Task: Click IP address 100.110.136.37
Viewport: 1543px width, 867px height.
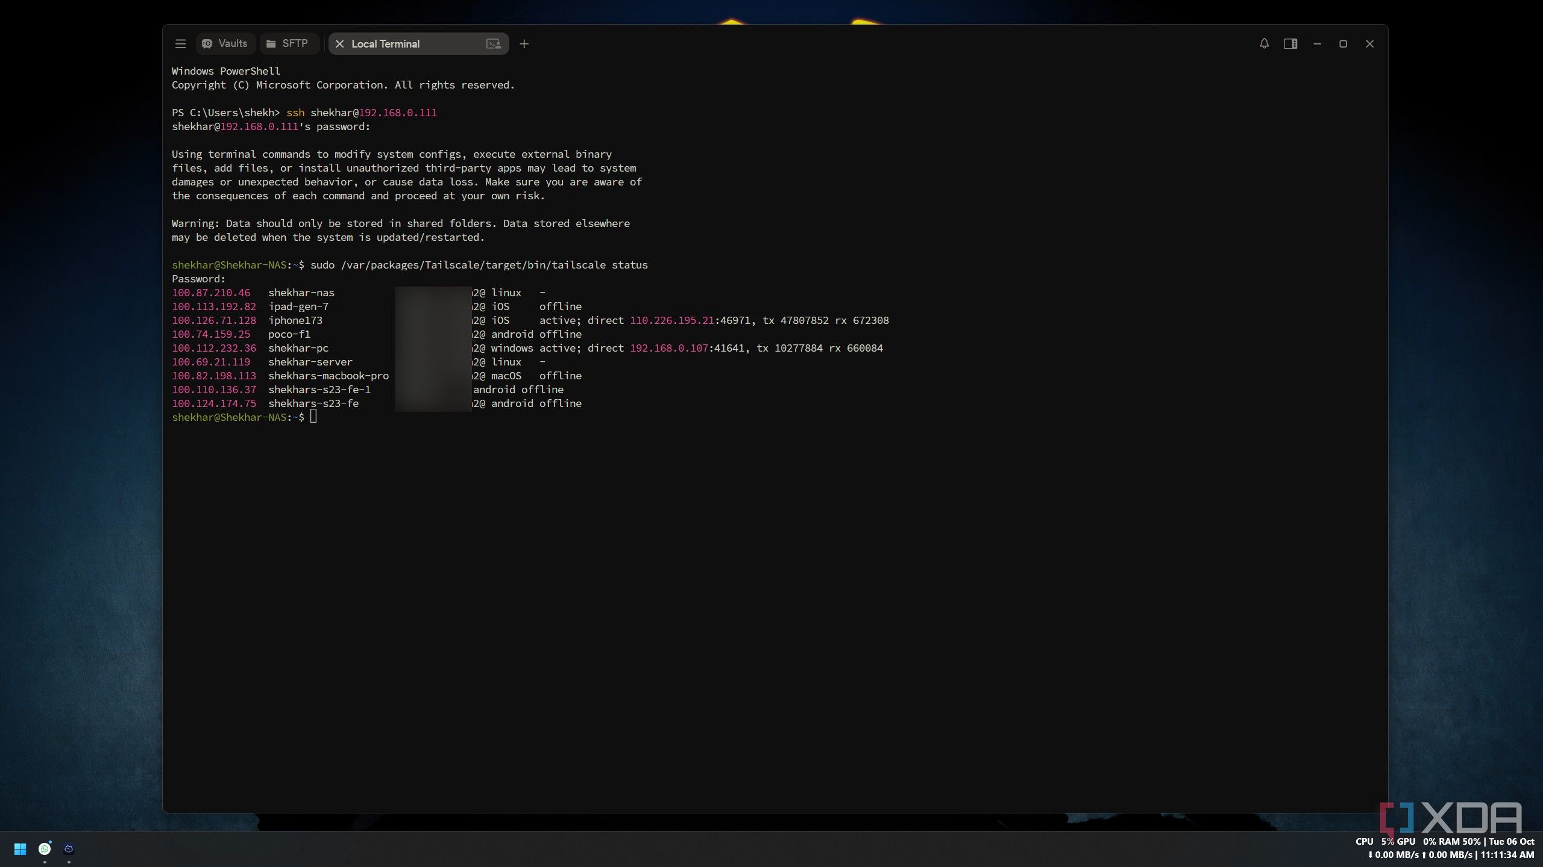Action: [x=214, y=390]
